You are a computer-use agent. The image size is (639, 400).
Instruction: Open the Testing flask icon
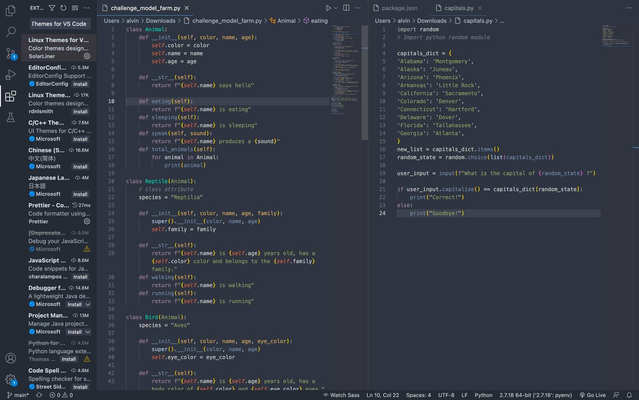pos(11,117)
